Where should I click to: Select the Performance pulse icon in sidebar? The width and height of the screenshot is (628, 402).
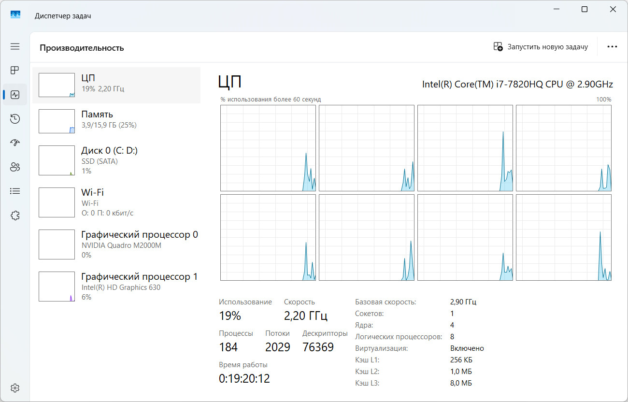click(15, 95)
